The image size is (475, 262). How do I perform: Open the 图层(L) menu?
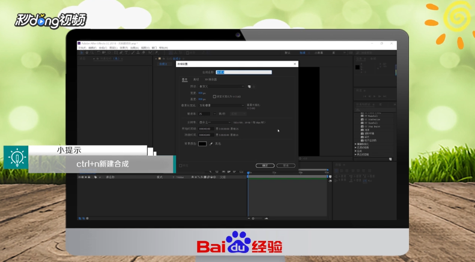(x=113, y=48)
